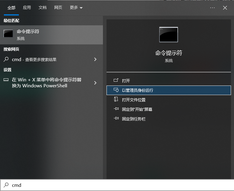Switch to the 应用 tab

point(27,8)
